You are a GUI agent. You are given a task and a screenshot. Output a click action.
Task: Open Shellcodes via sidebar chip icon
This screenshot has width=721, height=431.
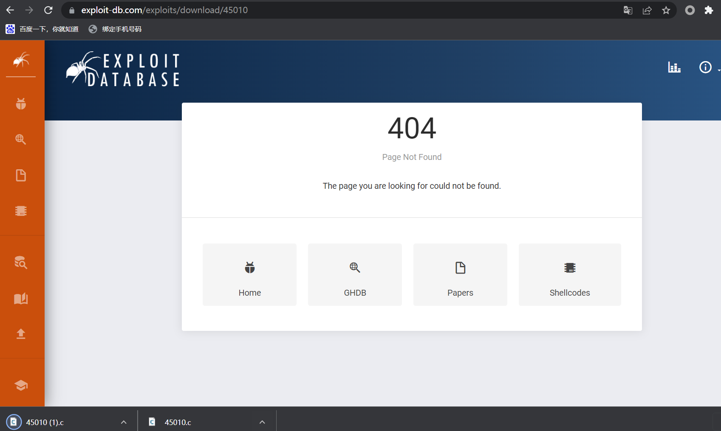21,211
